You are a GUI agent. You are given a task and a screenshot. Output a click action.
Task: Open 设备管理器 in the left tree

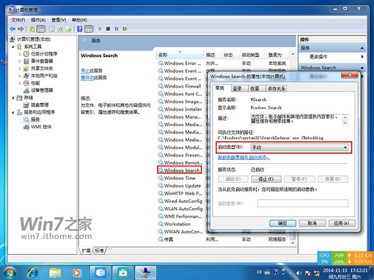[42, 90]
